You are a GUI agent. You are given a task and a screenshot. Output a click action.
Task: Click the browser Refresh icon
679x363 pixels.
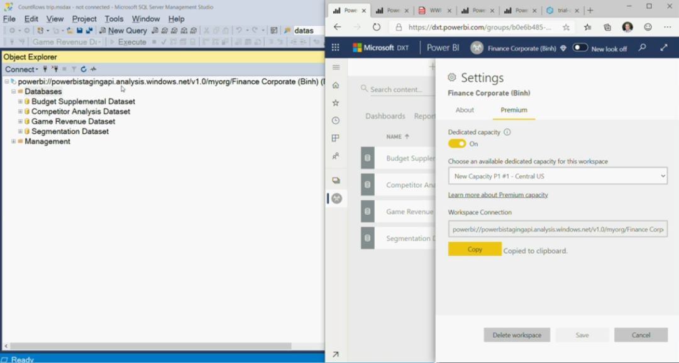377,27
